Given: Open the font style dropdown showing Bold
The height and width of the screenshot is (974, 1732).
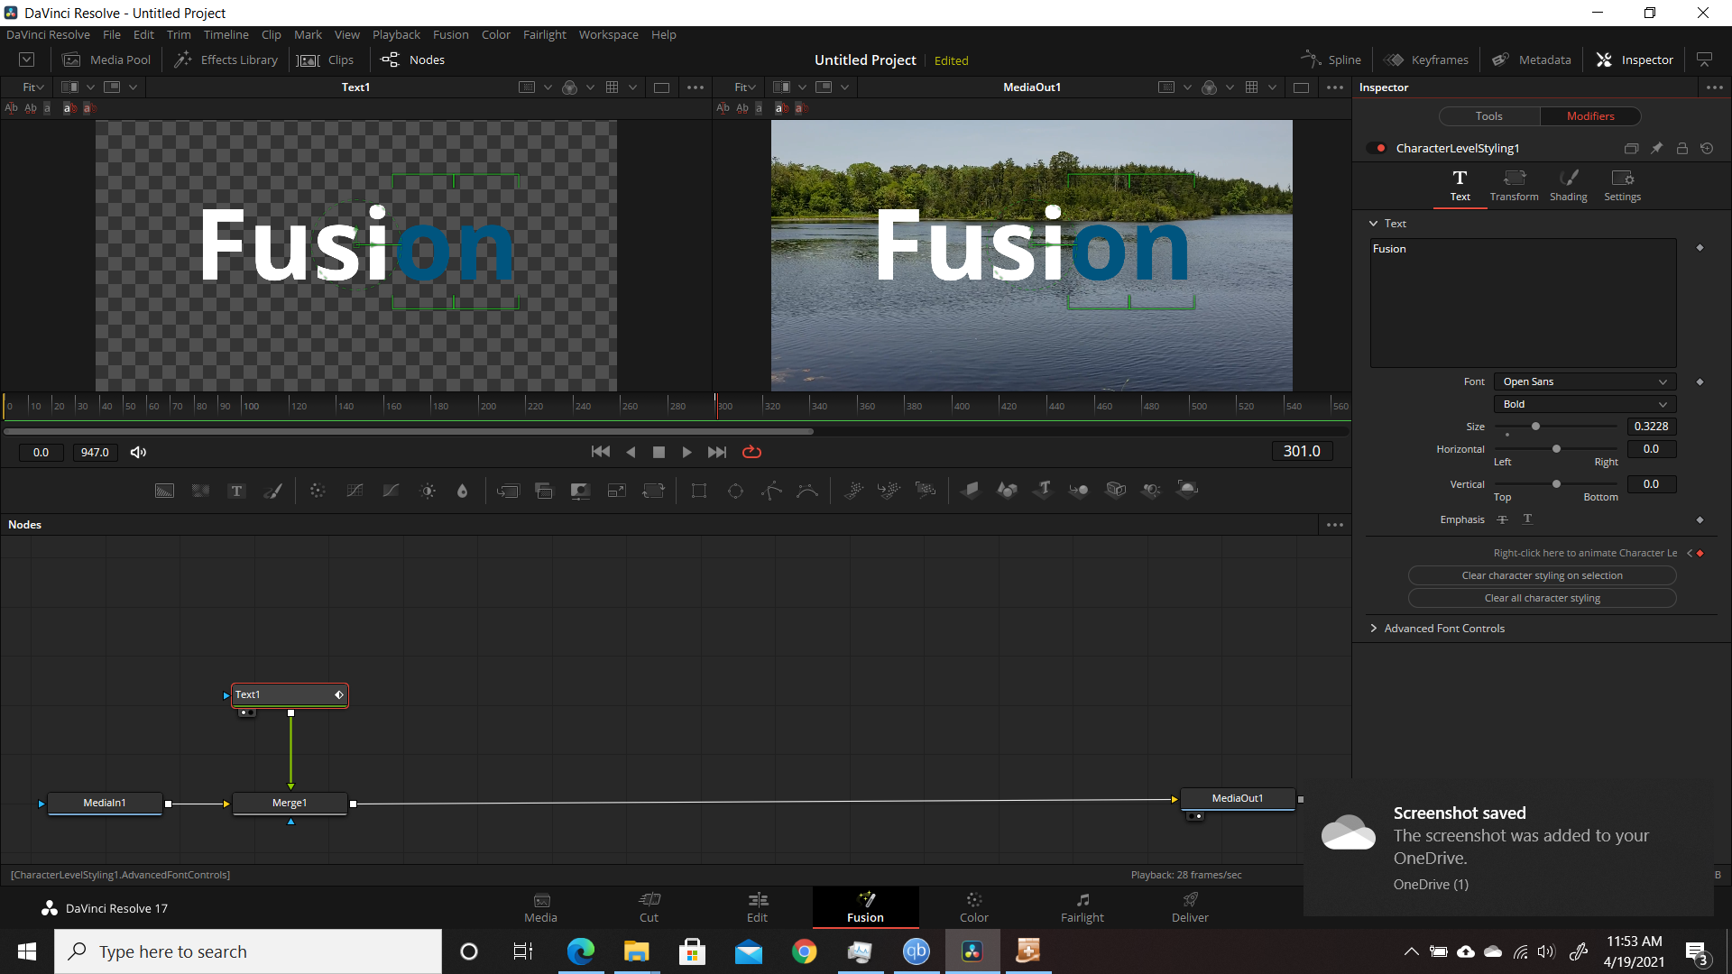Looking at the screenshot, I should tap(1585, 404).
